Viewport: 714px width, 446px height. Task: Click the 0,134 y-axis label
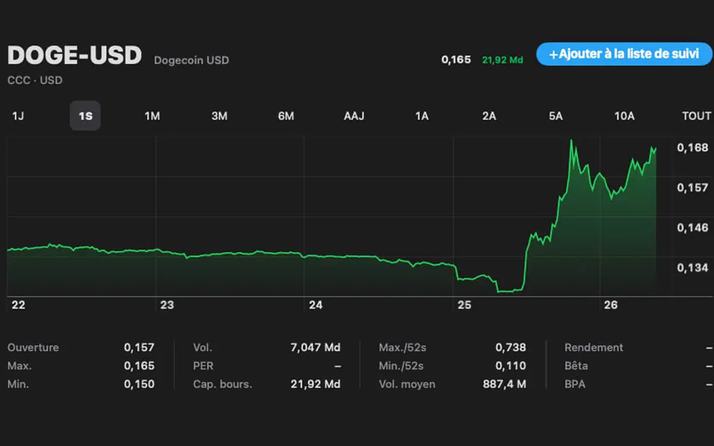(693, 268)
